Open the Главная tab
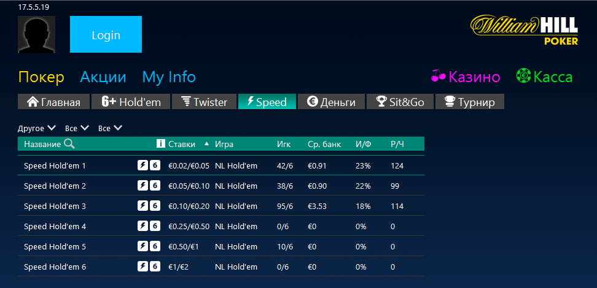The image size is (597, 288). [x=53, y=102]
